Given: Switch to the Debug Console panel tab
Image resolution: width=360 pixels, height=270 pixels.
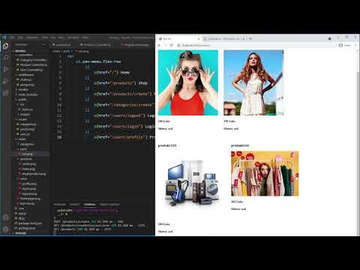Looking at the screenshot, I should 109,205.
